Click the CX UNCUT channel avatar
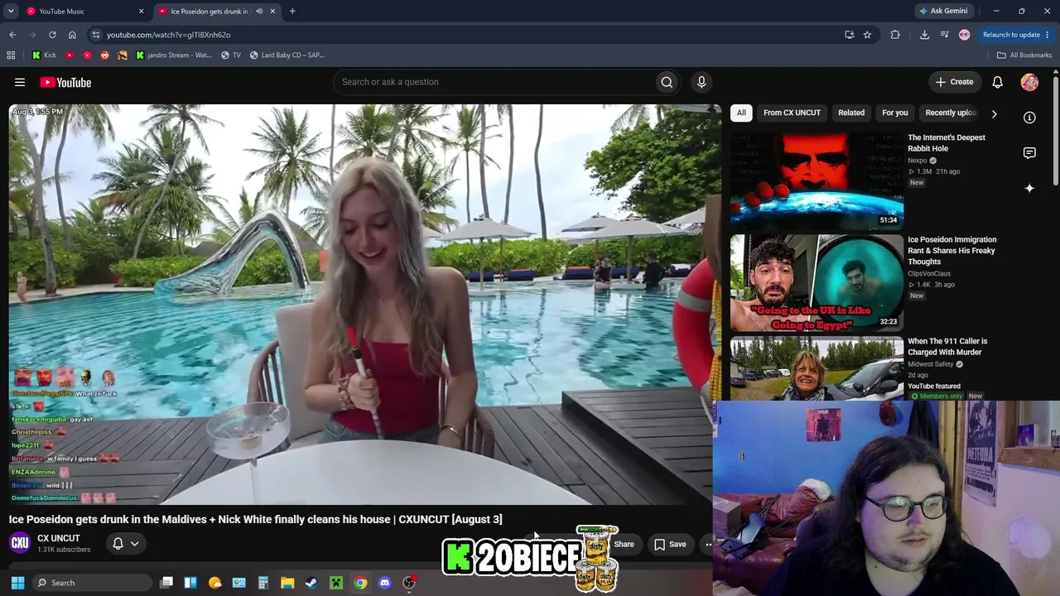This screenshot has height=596, width=1060. click(x=20, y=543)
